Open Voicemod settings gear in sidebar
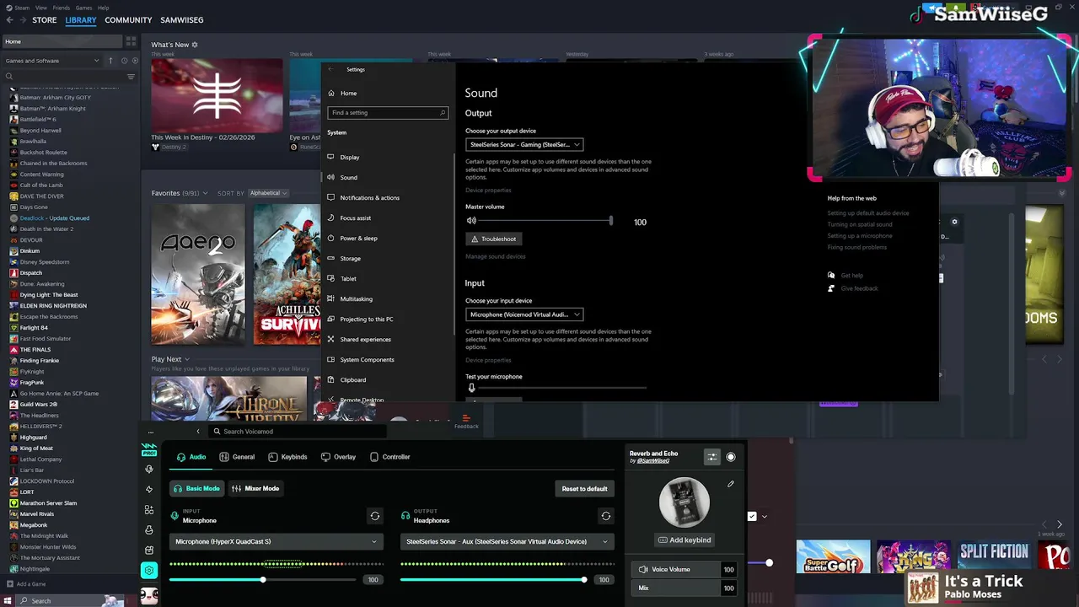1079x607 pixels. pyautogui.click(x=149, y=571)
